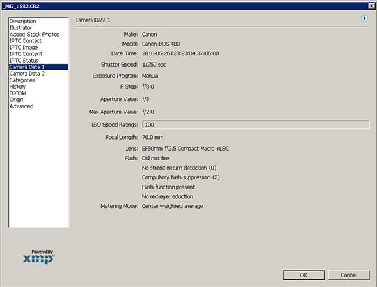Image resolution: width=377 pixels, height=287 pixels.
Task: Confirm with the OK button
Action: tap(304, 275)
